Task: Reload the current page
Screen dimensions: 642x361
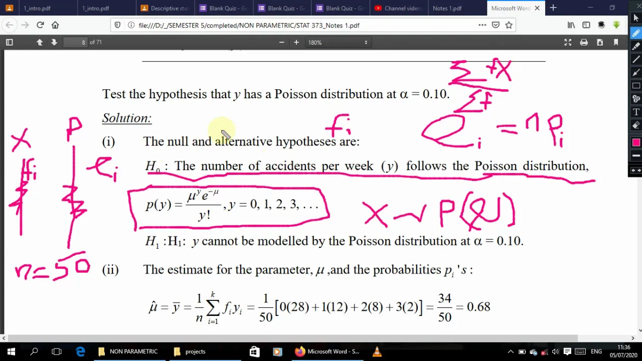Action: coord(40,25)
